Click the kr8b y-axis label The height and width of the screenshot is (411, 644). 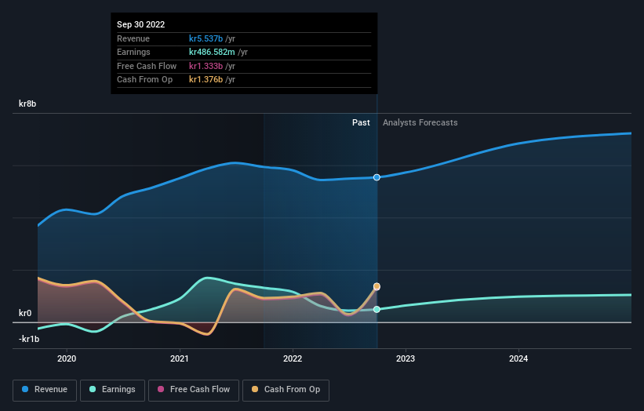[27, 104]
